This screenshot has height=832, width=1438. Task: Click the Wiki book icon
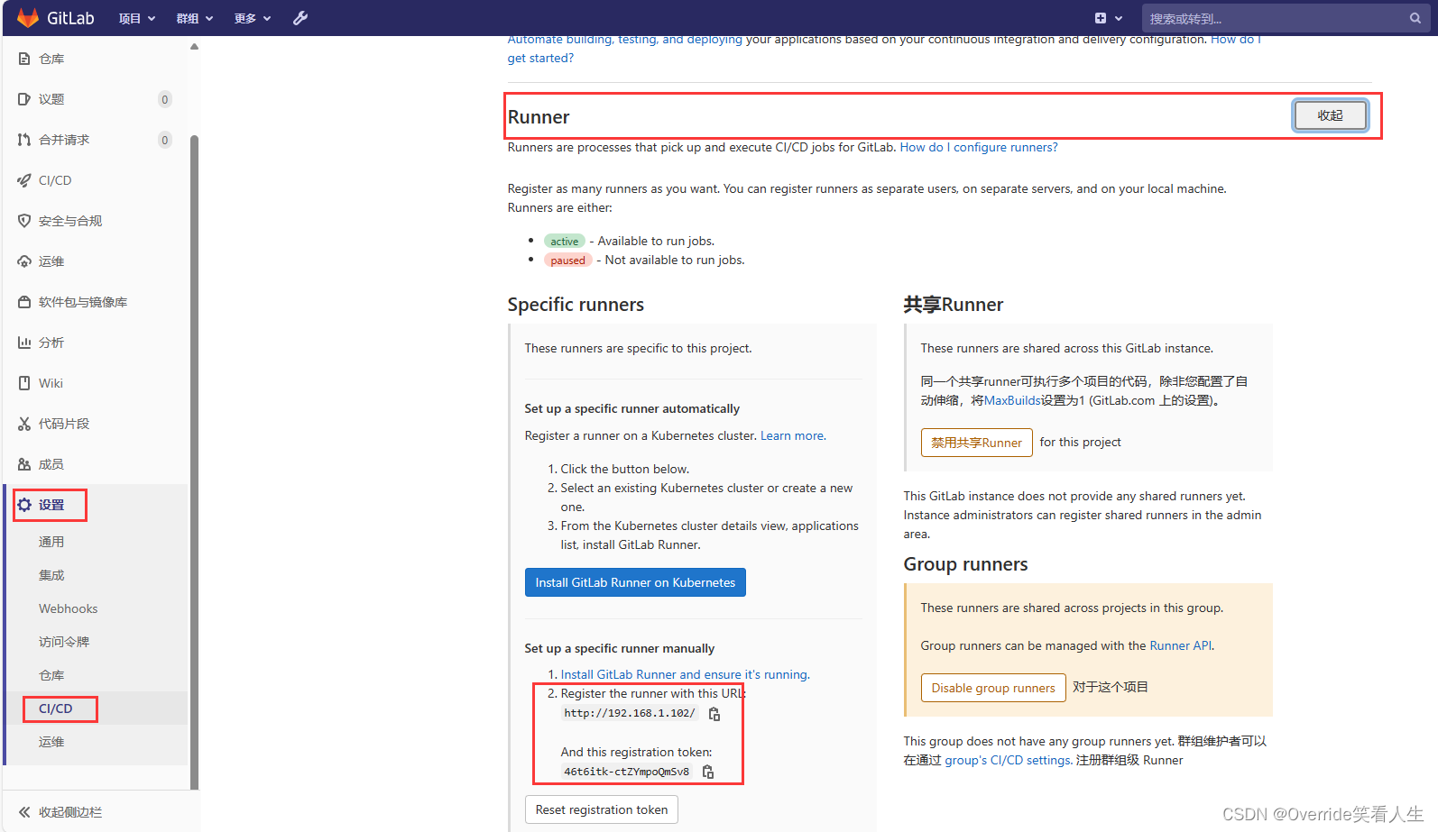coord(24,383)
